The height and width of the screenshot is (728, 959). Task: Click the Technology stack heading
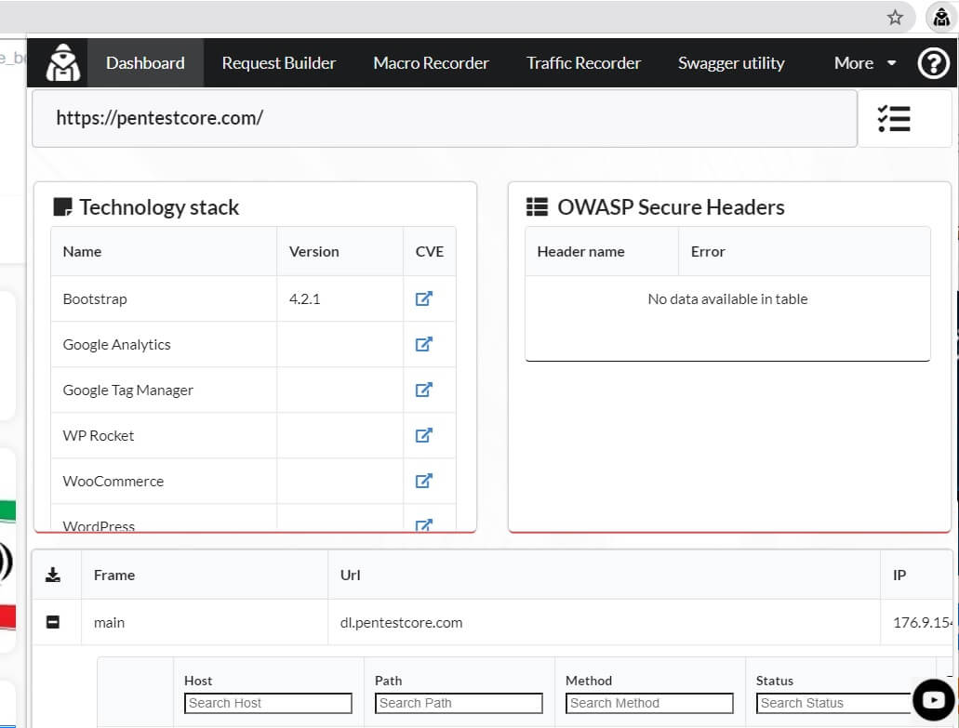(159, 207)
